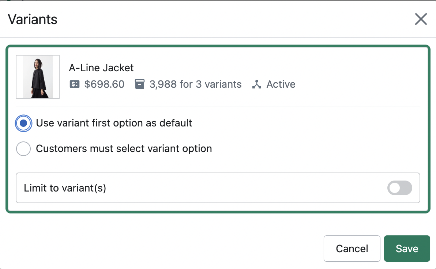This screenshot has height=269, width=436.
Task: Choose the Customers must select variant radio
Action: 23,149
